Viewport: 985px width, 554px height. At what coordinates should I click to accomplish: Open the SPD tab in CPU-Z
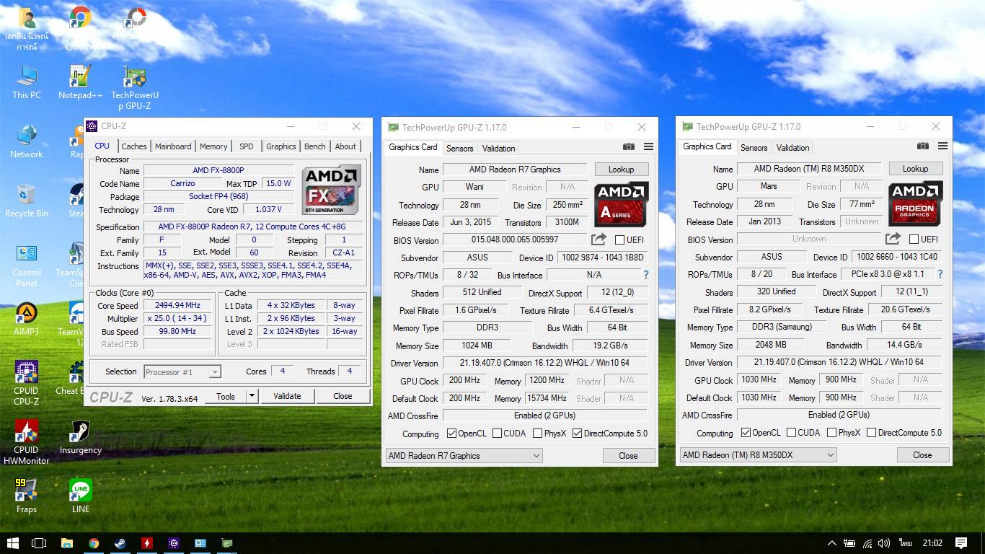coord(247,146)
